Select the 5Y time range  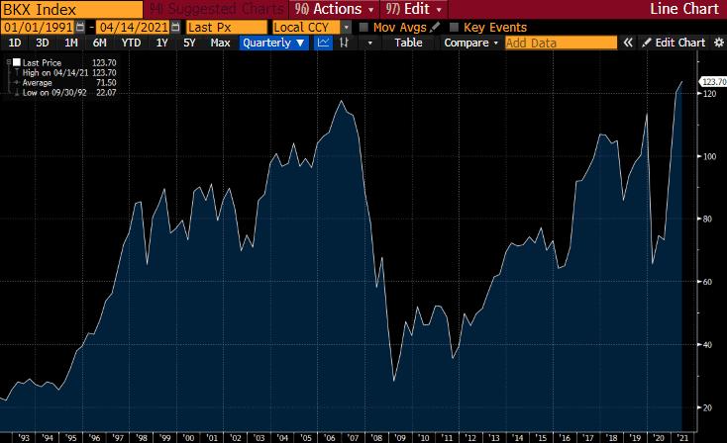click(189, 43)
